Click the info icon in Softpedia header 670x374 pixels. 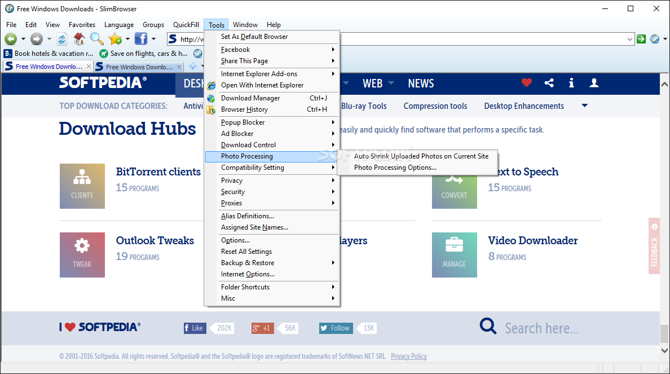(571, 83)
